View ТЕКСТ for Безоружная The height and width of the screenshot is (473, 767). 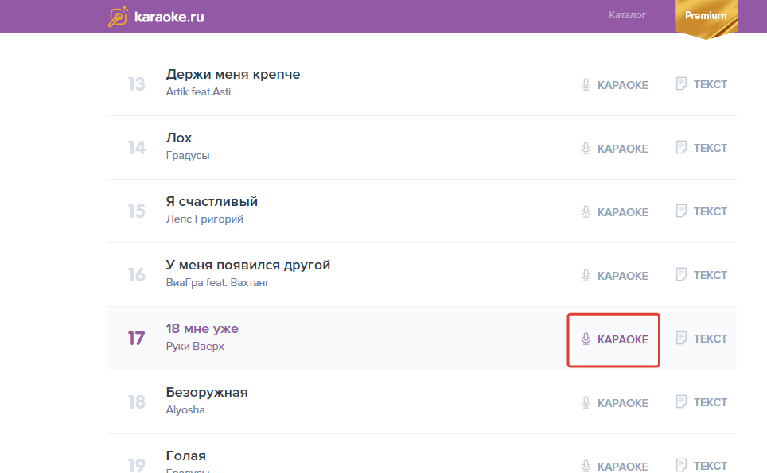coord(711,402)
